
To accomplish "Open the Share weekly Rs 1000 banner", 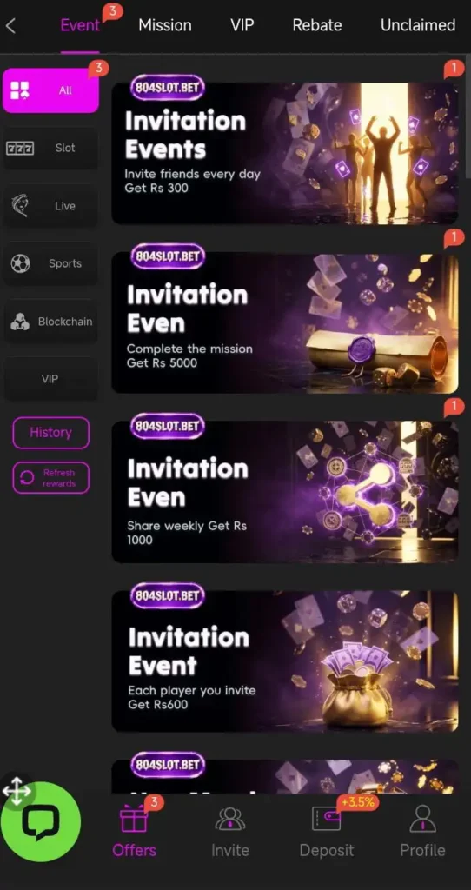I will pyautogui.click(x=285, y=492).
